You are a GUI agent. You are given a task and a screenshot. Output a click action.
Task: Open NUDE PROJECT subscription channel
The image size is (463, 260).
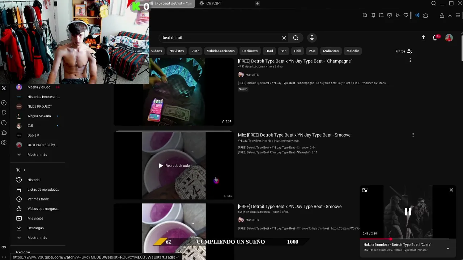[x=40, y=107]
